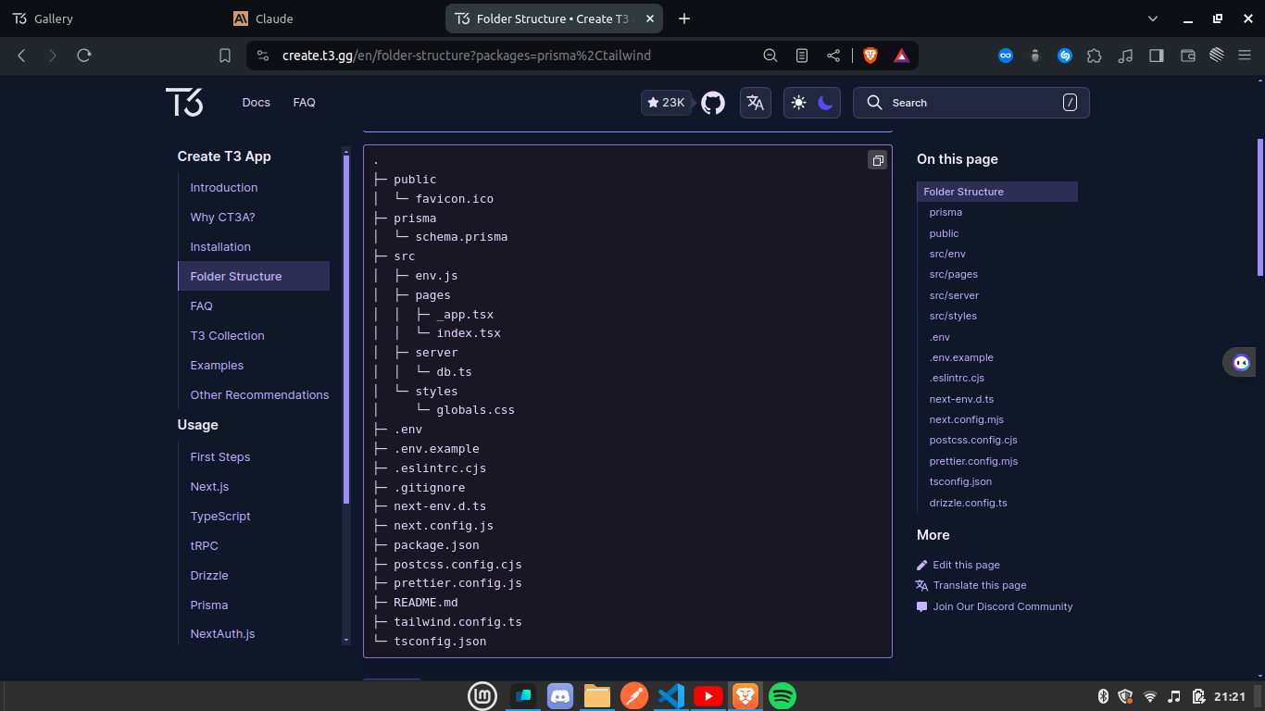Image resolution: width=1265 pixels, height=711 pixels.
Task: Click the share icon in address bar
Action: [833, 56]
